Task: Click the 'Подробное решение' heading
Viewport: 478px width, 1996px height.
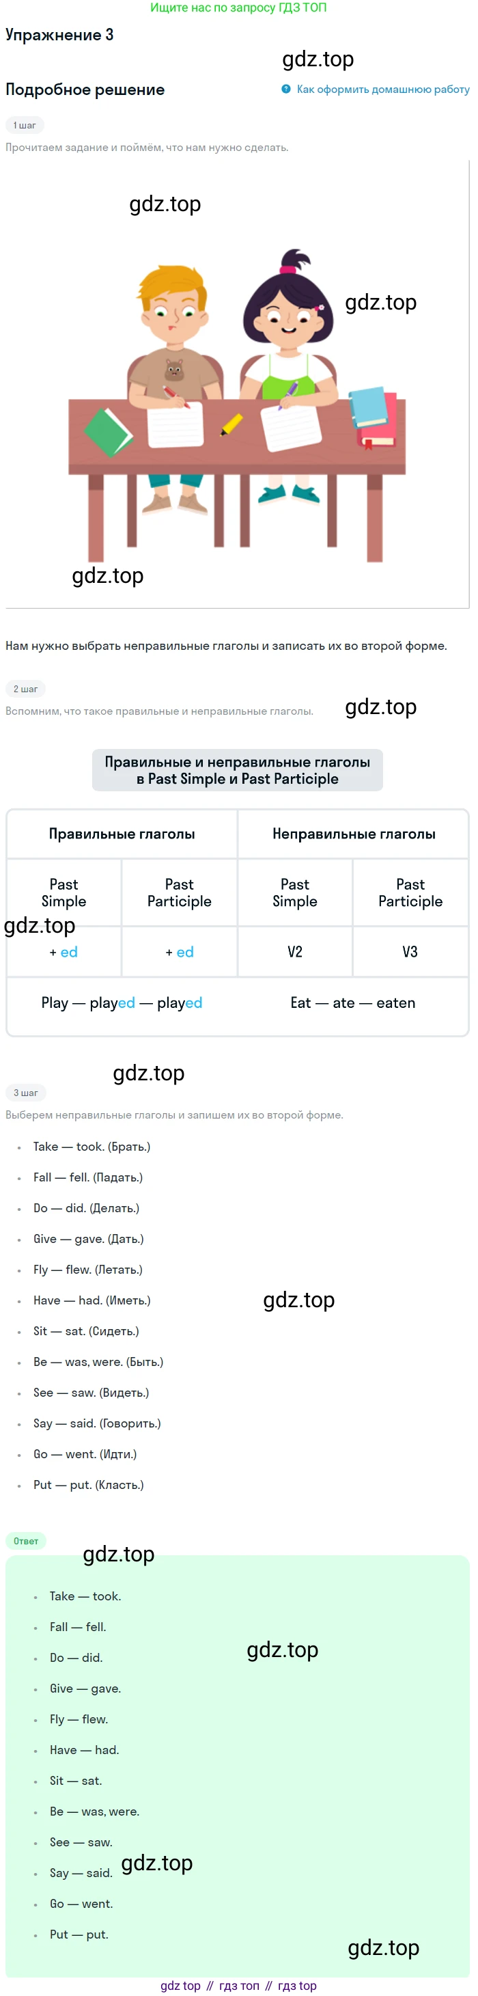Action: point(85,89)
